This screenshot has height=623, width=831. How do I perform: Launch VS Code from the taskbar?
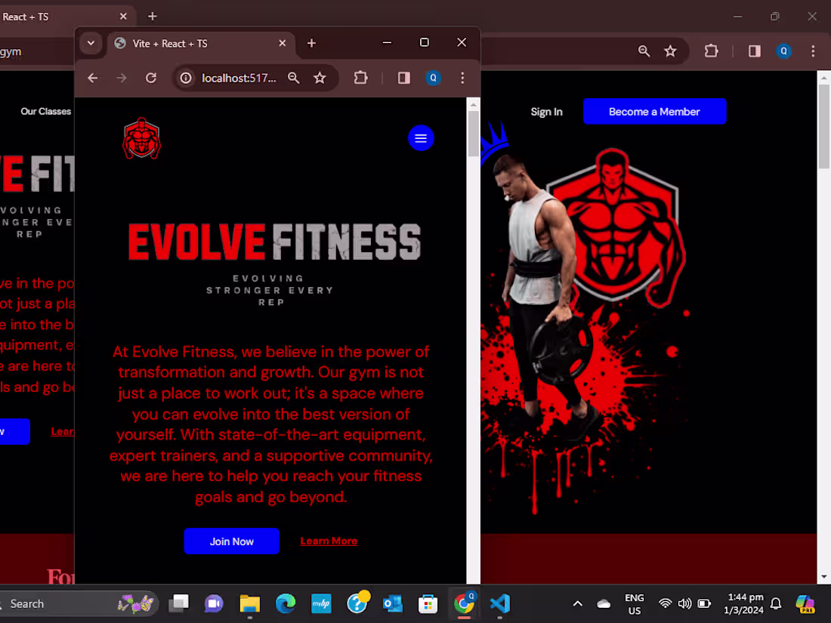[x=499, y=604]
